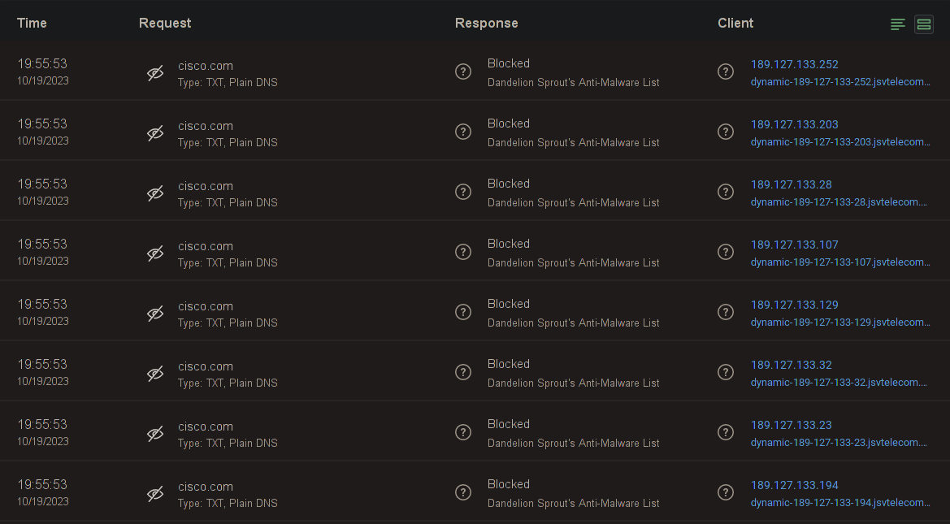Open client info icon for 189.127.133.129
Image resolution: width=950 pixels, height=524 pixels.
(x=726, y=313)
